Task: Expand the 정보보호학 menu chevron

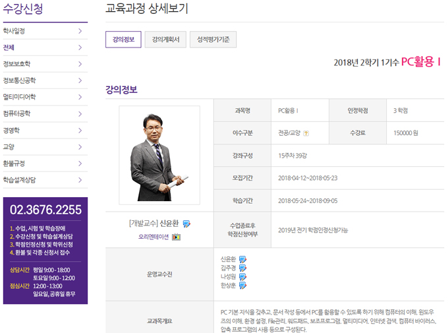Action: (80, 64)
